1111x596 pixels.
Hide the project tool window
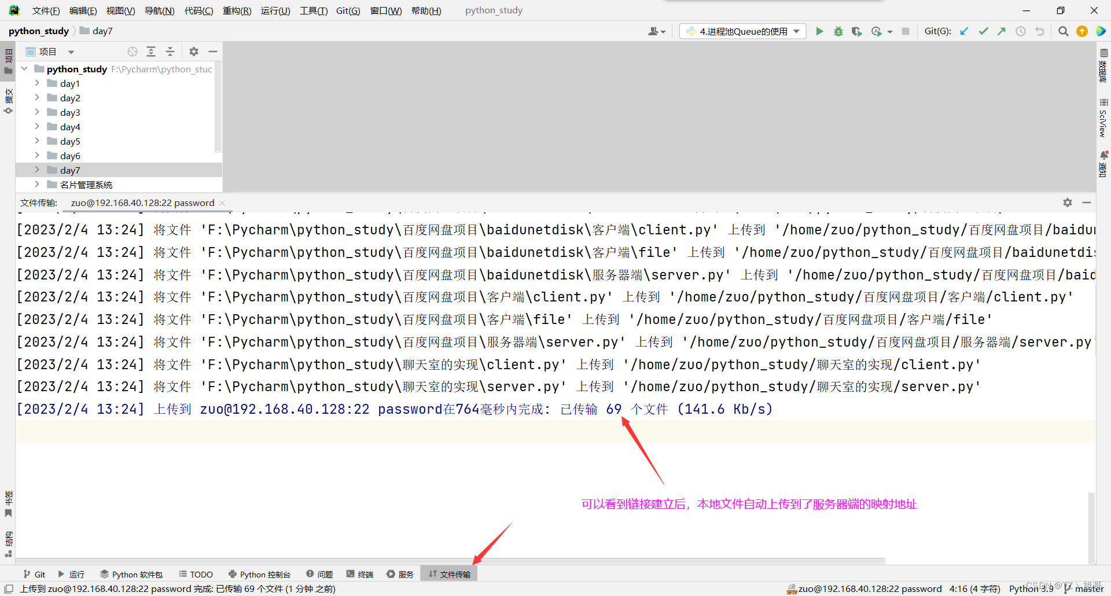(x=213, y=51)
